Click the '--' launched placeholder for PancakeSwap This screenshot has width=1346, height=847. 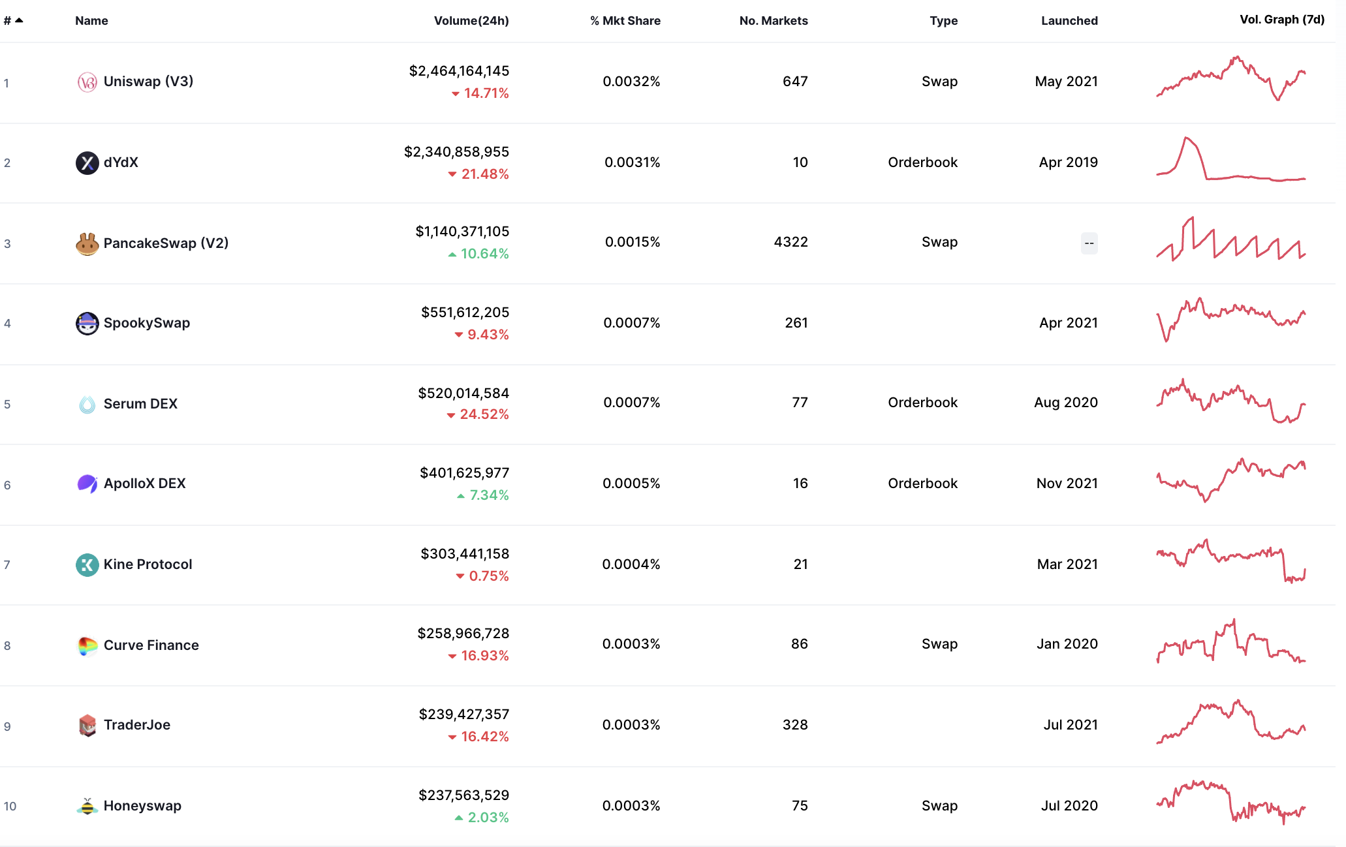[x=1089, y=242]
